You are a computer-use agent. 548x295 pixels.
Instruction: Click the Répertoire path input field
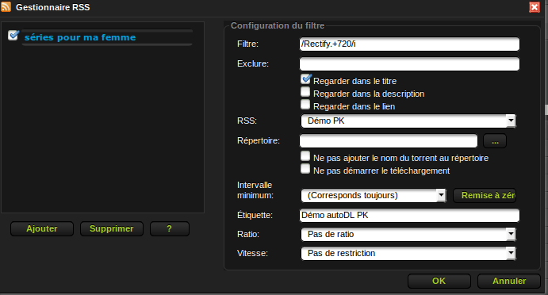click(x=389, y=141)
